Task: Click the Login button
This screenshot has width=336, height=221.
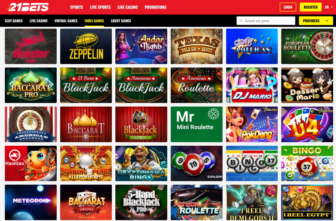Action: click(x=288, y=7)
